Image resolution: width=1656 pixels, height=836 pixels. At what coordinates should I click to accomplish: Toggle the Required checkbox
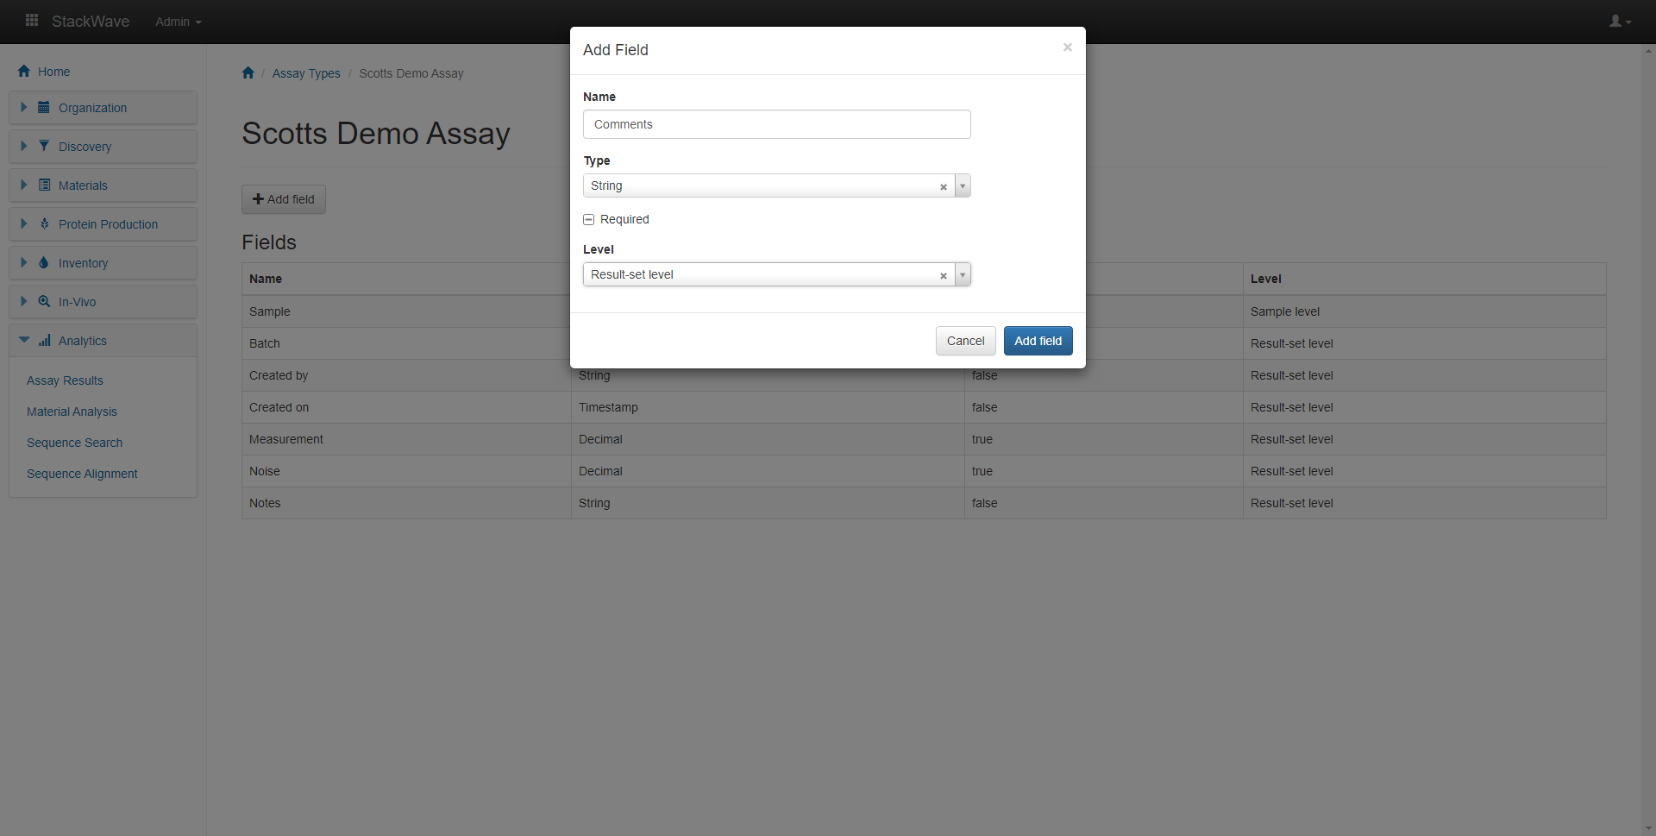point(589,220)
